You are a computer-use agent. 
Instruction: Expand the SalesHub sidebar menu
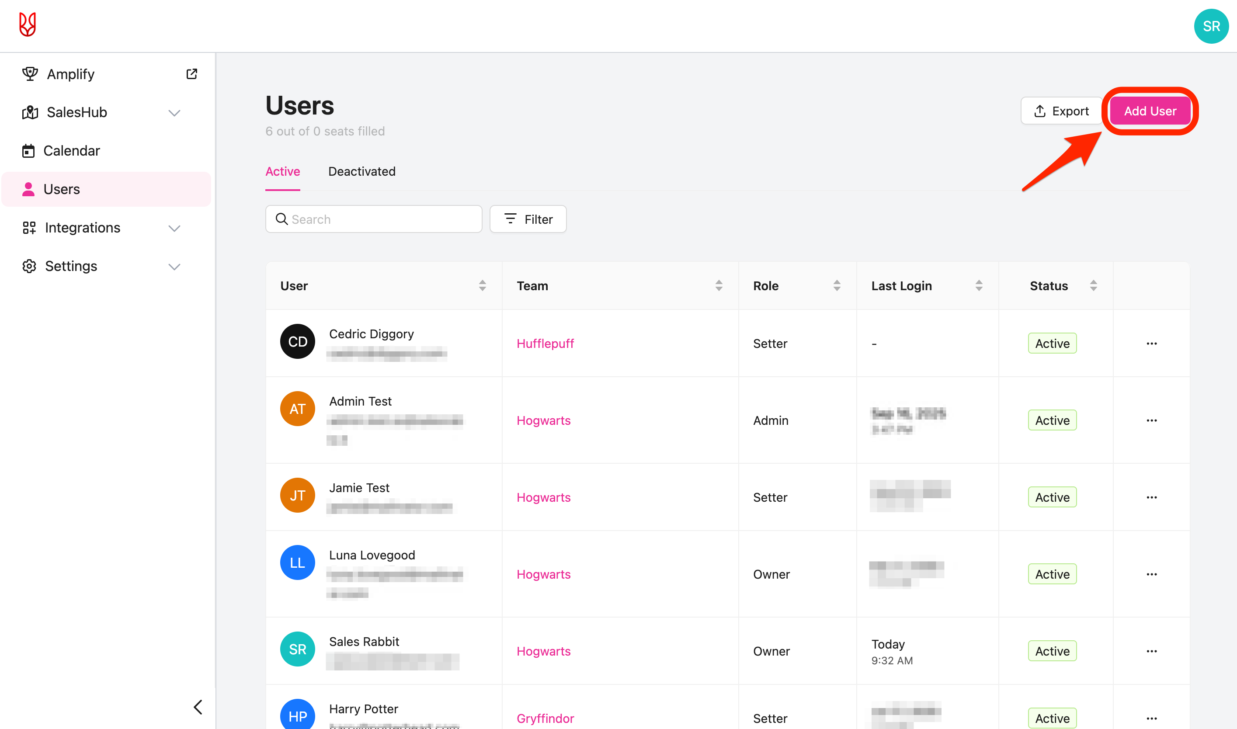point(174,112)
